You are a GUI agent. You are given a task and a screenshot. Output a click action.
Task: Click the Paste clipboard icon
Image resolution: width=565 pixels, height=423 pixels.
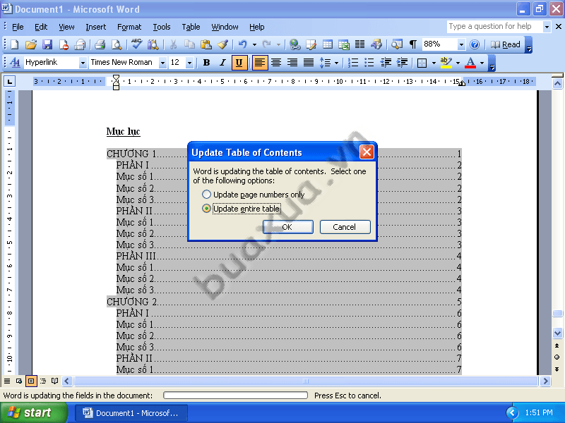click(206, 44)
